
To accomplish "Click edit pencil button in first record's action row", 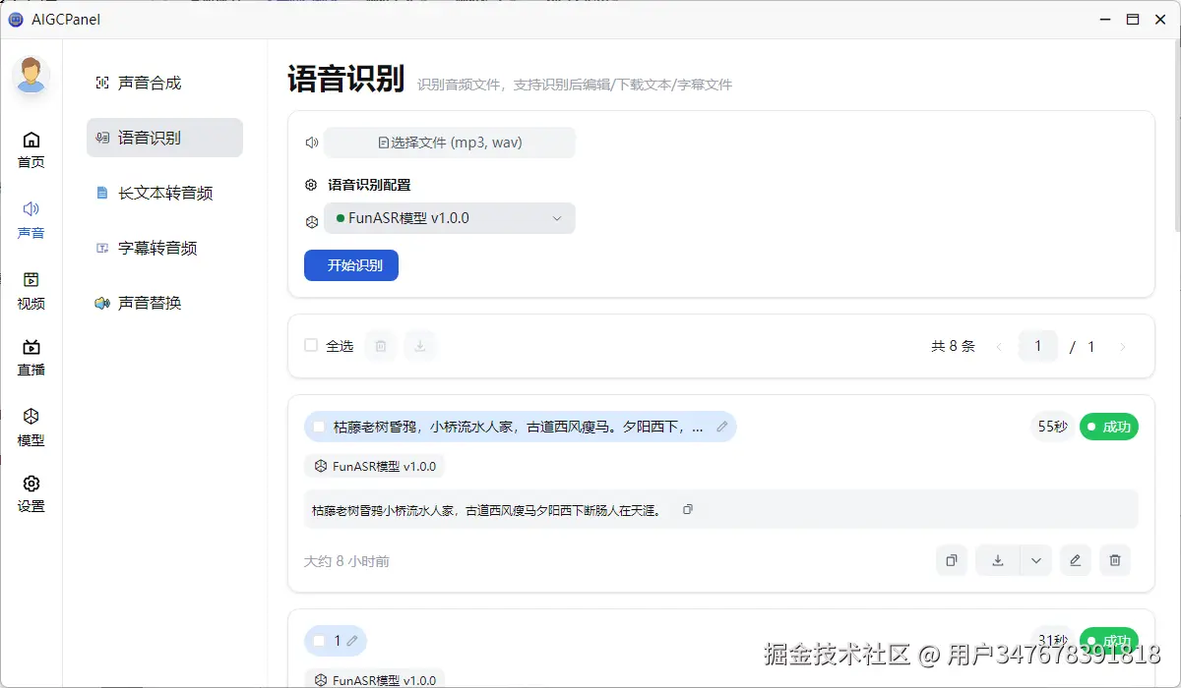I will [1076, 560].
